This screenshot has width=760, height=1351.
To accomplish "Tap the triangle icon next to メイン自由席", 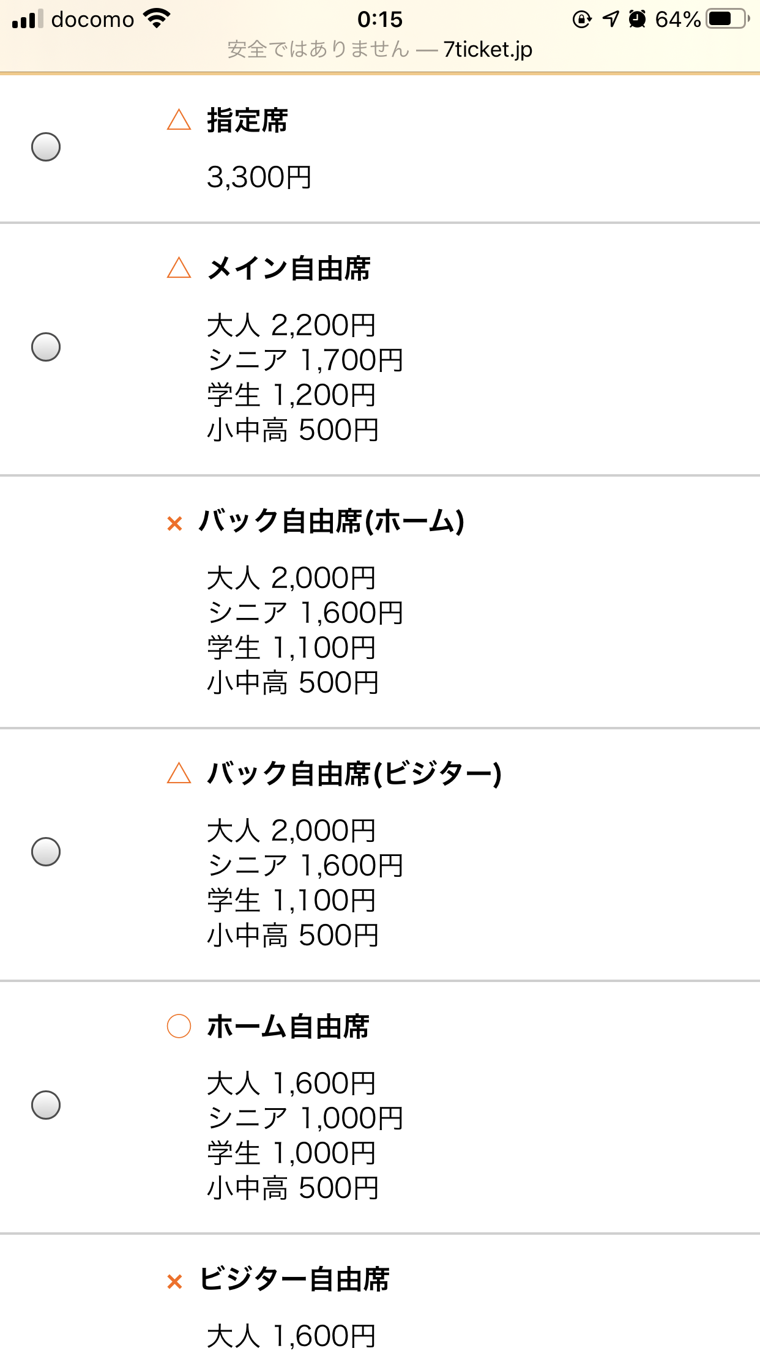I will point(179,268).
